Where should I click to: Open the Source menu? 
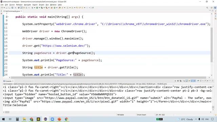(12, 5)
